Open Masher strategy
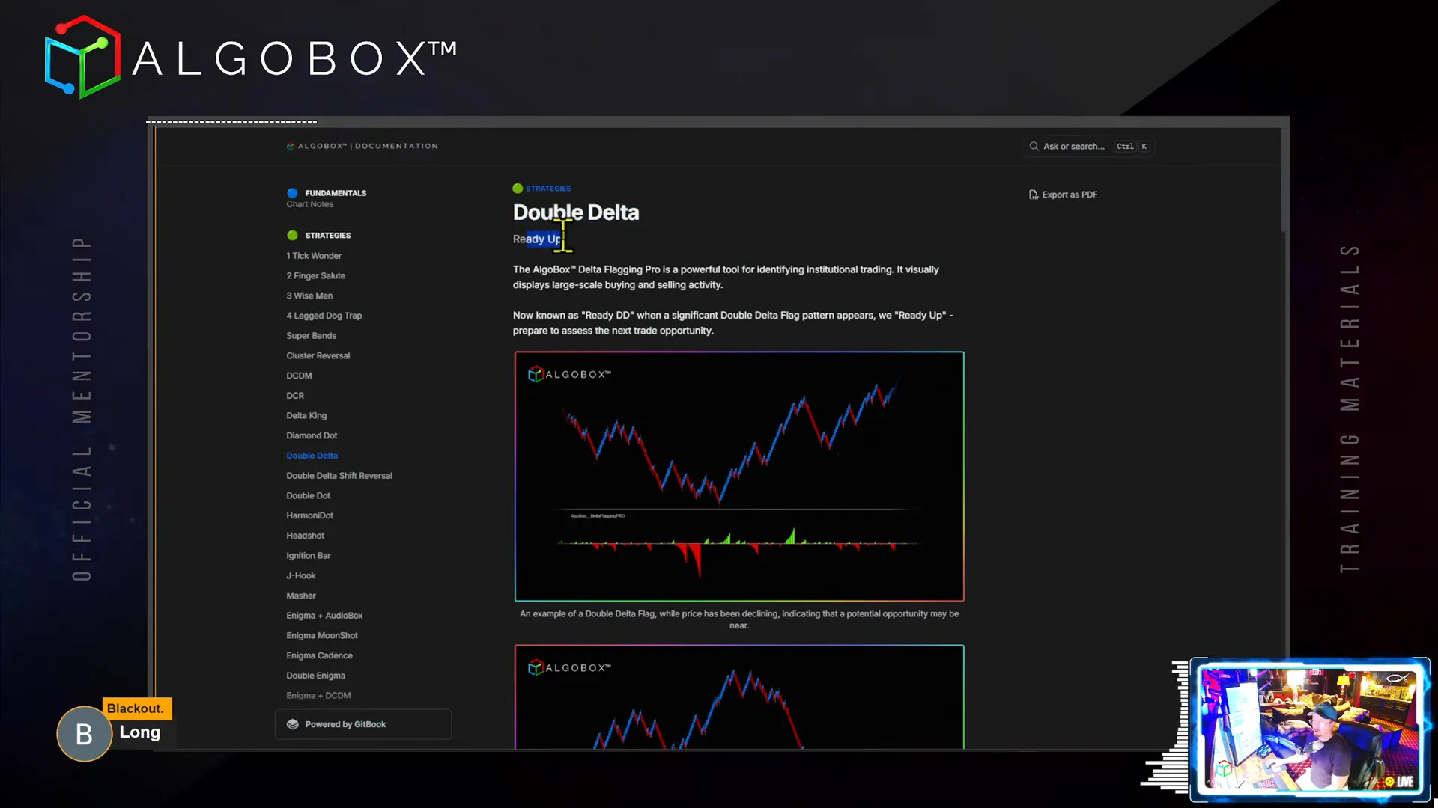 point(300,596)
